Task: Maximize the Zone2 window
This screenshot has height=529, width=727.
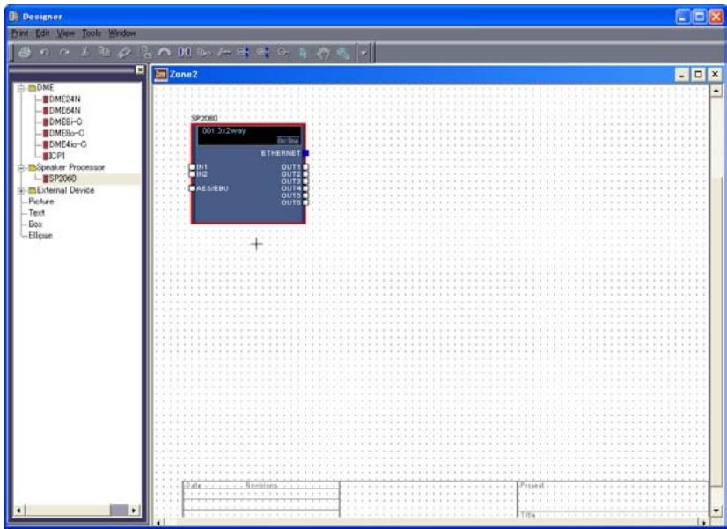Action: pos(698,74)
